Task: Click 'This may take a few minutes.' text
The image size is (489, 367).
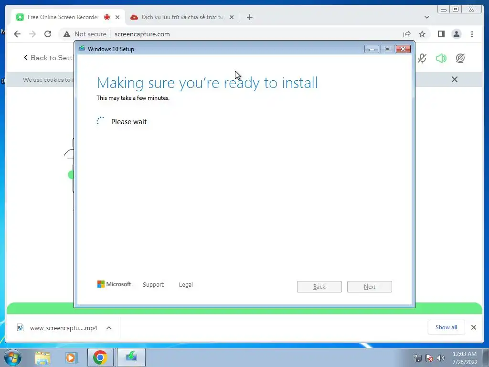Action: pyautogui.click(x=133, y=98)
